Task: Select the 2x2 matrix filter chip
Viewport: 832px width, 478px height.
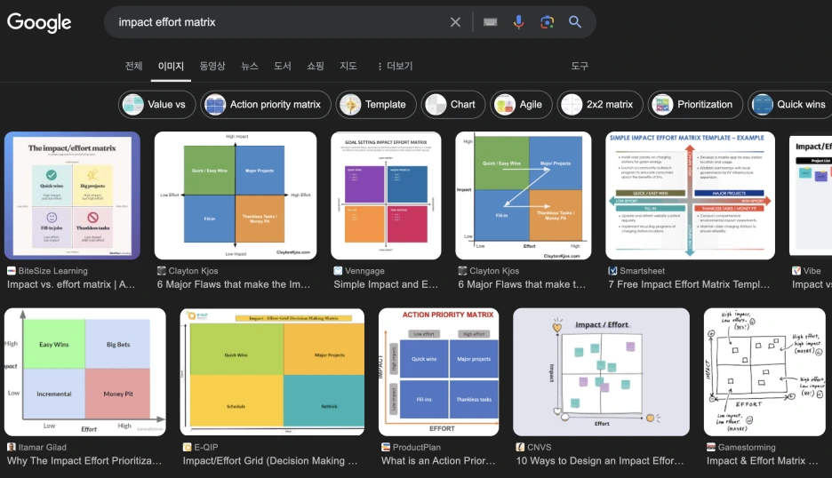Action: (600, 105)
